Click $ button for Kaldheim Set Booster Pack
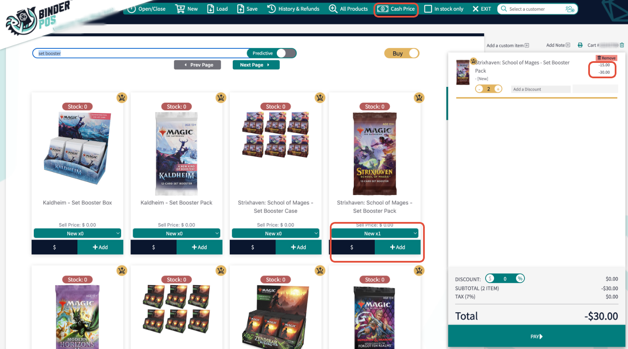 click(x=154, y=247)
